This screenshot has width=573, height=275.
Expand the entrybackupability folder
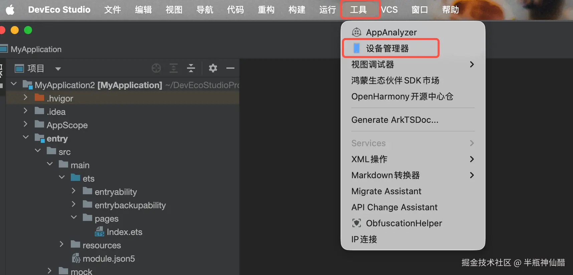click(74, 204)
